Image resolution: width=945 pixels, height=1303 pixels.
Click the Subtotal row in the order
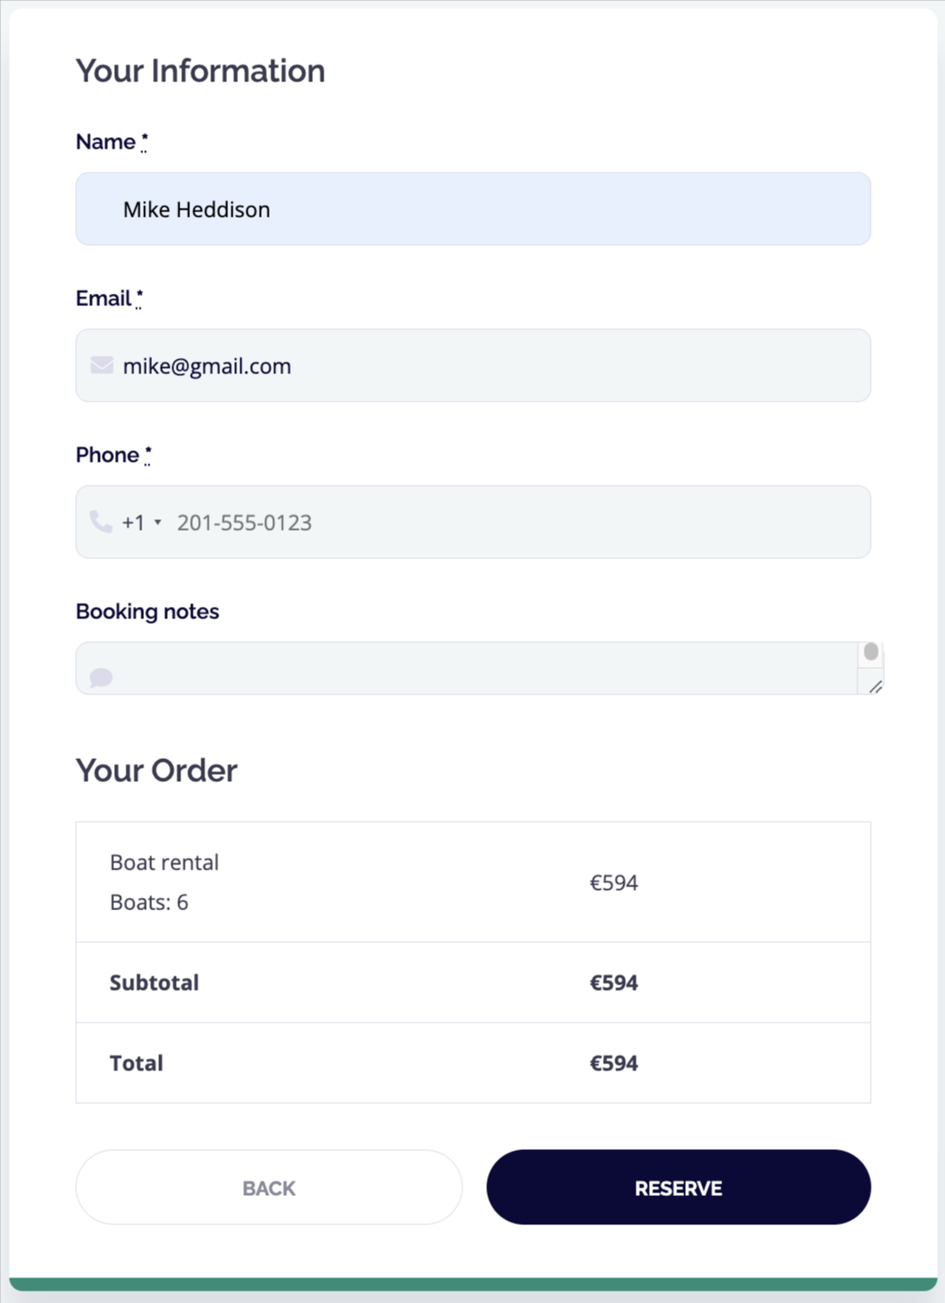click(x=473, y=983)
